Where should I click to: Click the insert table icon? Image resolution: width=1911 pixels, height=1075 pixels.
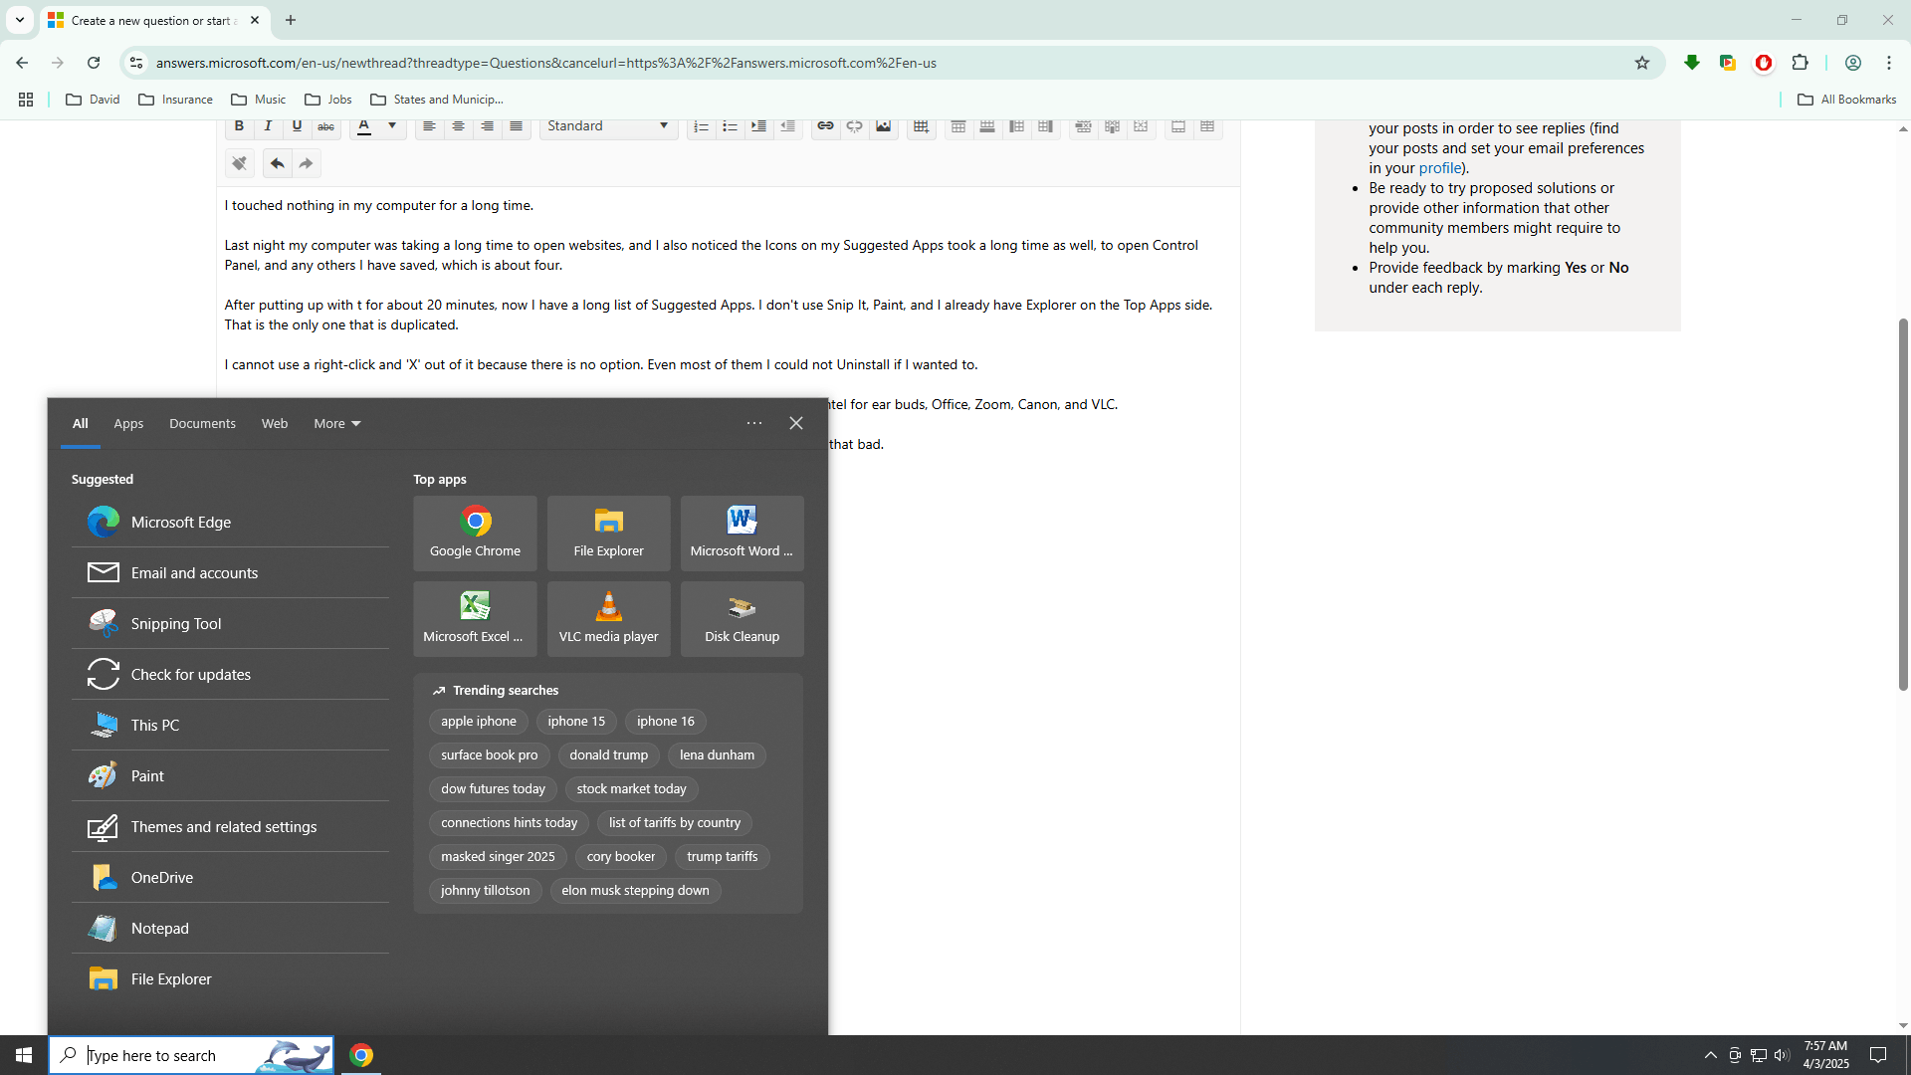(921, 126)
